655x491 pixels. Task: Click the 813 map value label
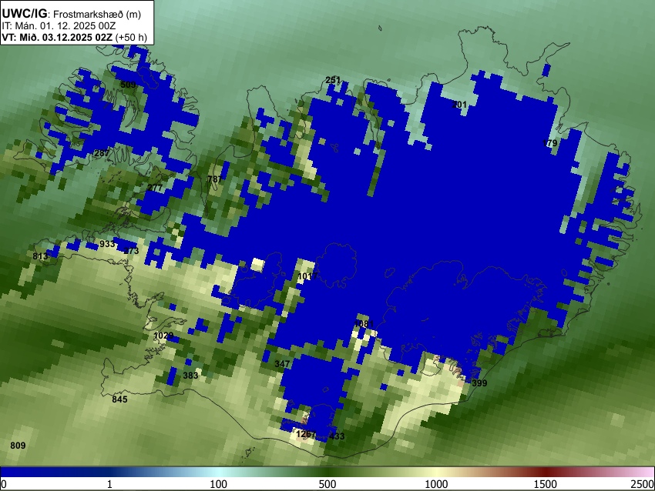coord(40,256)
